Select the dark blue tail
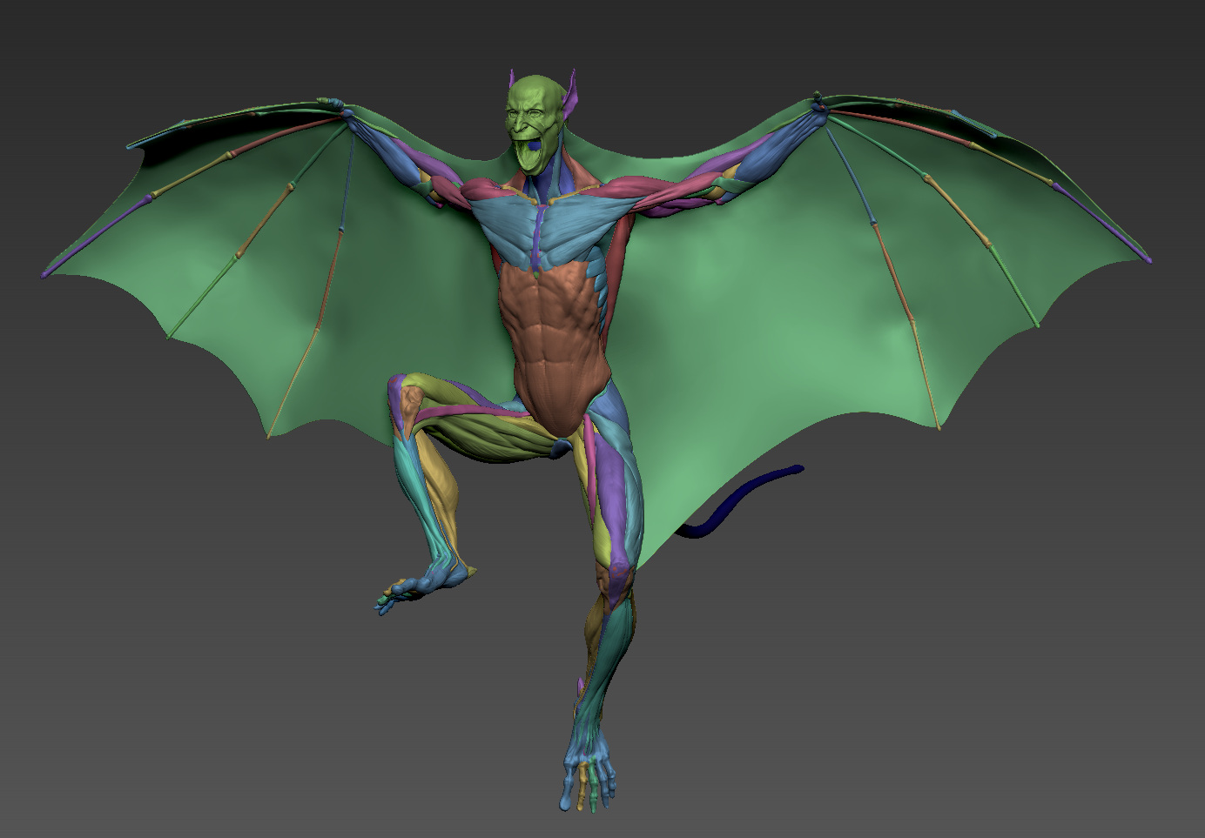The image size is (1205, 838). point(740,503)
